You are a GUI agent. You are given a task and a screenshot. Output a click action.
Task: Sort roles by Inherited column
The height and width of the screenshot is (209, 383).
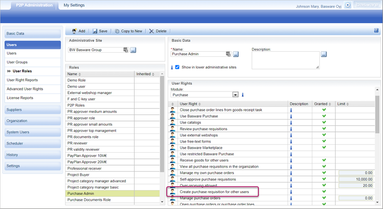click(x=145, y=74)
